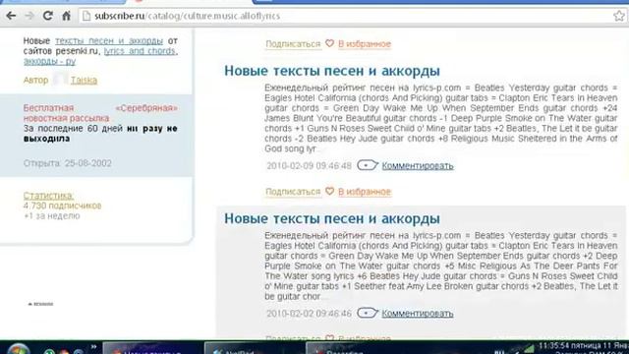This screenshot has height=354, width=629.
Task: Open the browser home page icon
Action: (x=66, y=16)
